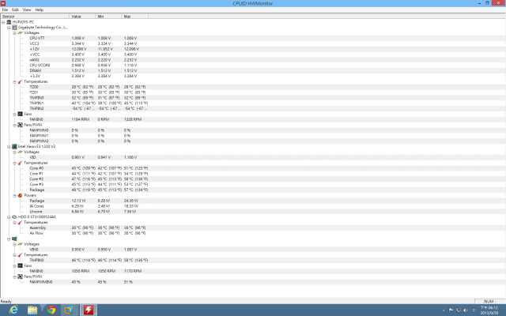This screenshot has height=316, width=506.
Task: Select the FANPWMIN0 45 % row
Action: tap(89, 282)
